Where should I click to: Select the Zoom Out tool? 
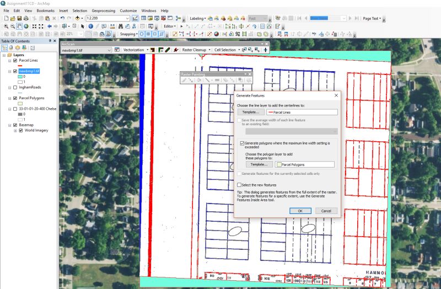click(13, 26)
